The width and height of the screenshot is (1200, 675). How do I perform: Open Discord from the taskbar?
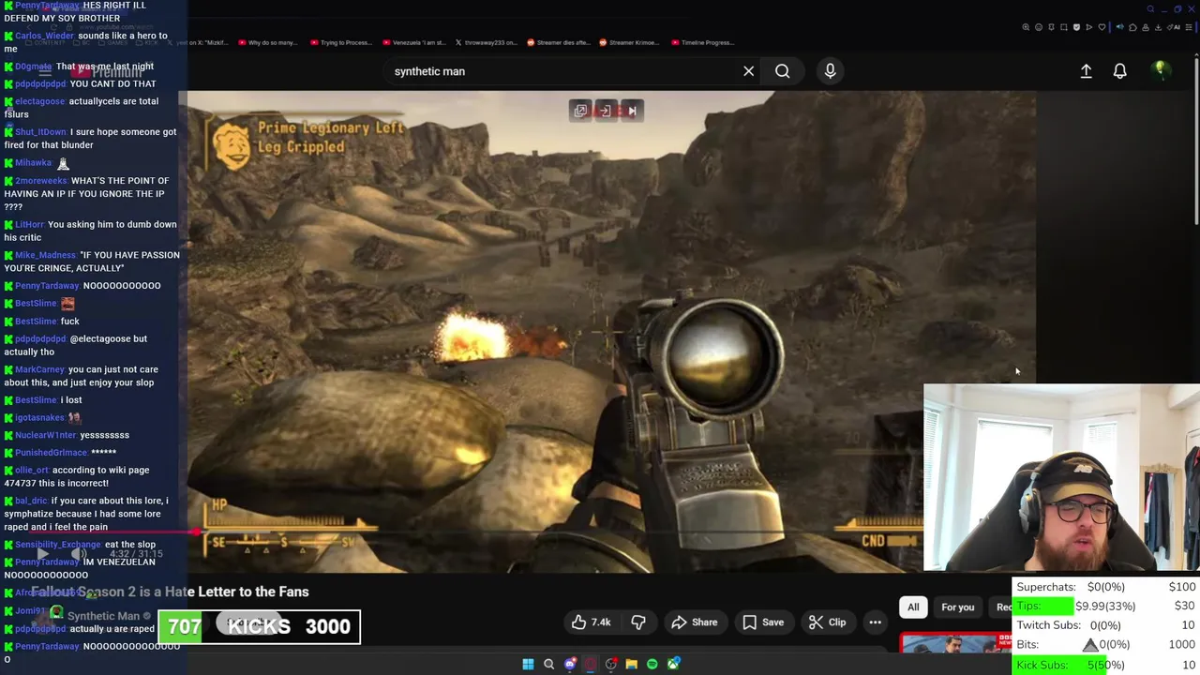(x=570, y=665)
